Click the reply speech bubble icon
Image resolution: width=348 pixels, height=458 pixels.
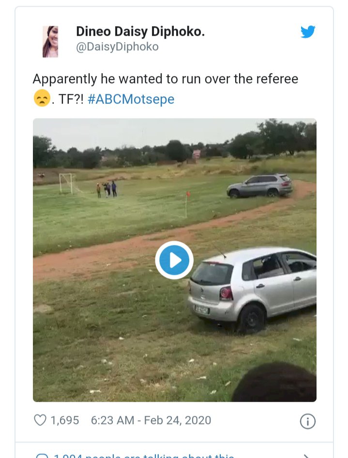(43, 456)
